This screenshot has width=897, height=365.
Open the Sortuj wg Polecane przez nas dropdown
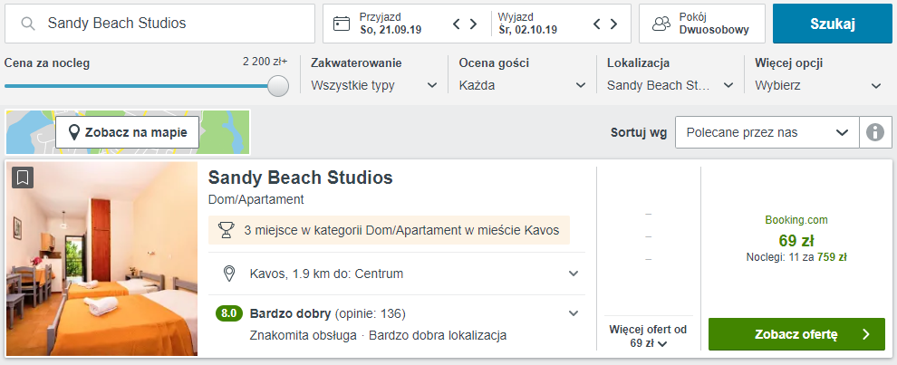pyautogui.click(x=767, y=133)
